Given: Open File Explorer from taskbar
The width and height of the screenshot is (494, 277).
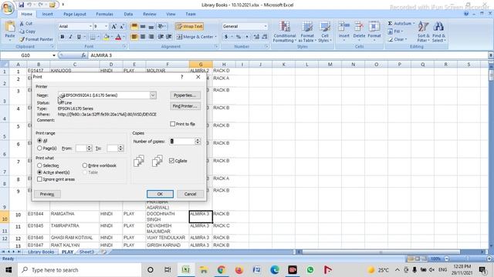Looking at the screenshot, I should click(x=203, y=270).
